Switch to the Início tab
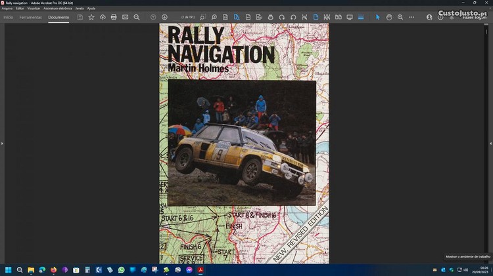This screenshot has height=276, width=493. [8, 17]
